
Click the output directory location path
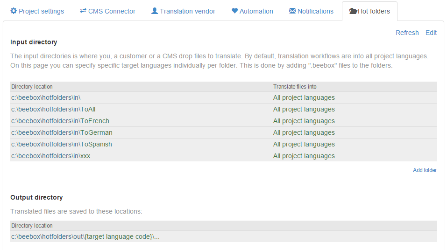click(x=85, y=237)
